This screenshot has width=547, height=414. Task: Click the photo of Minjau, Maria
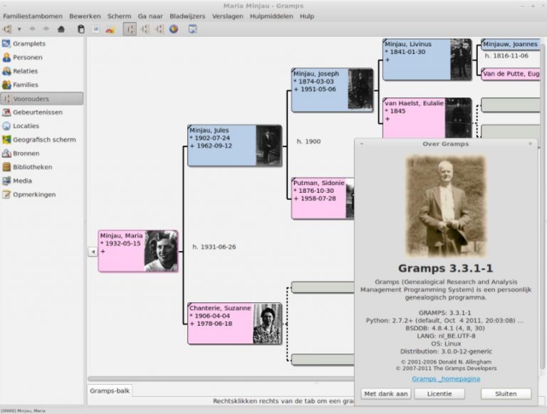161,251
